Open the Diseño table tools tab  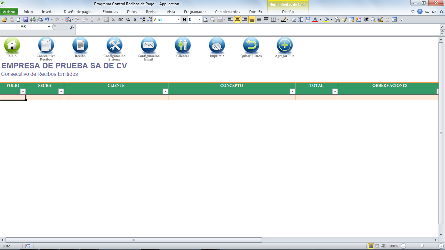288,12
